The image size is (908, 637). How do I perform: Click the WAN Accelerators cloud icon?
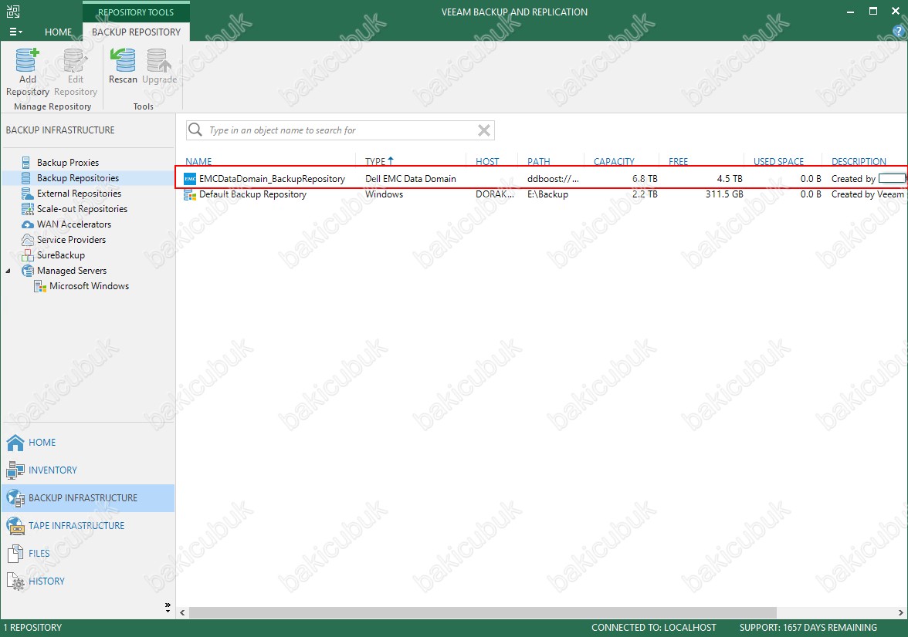(x=27, y=224)
